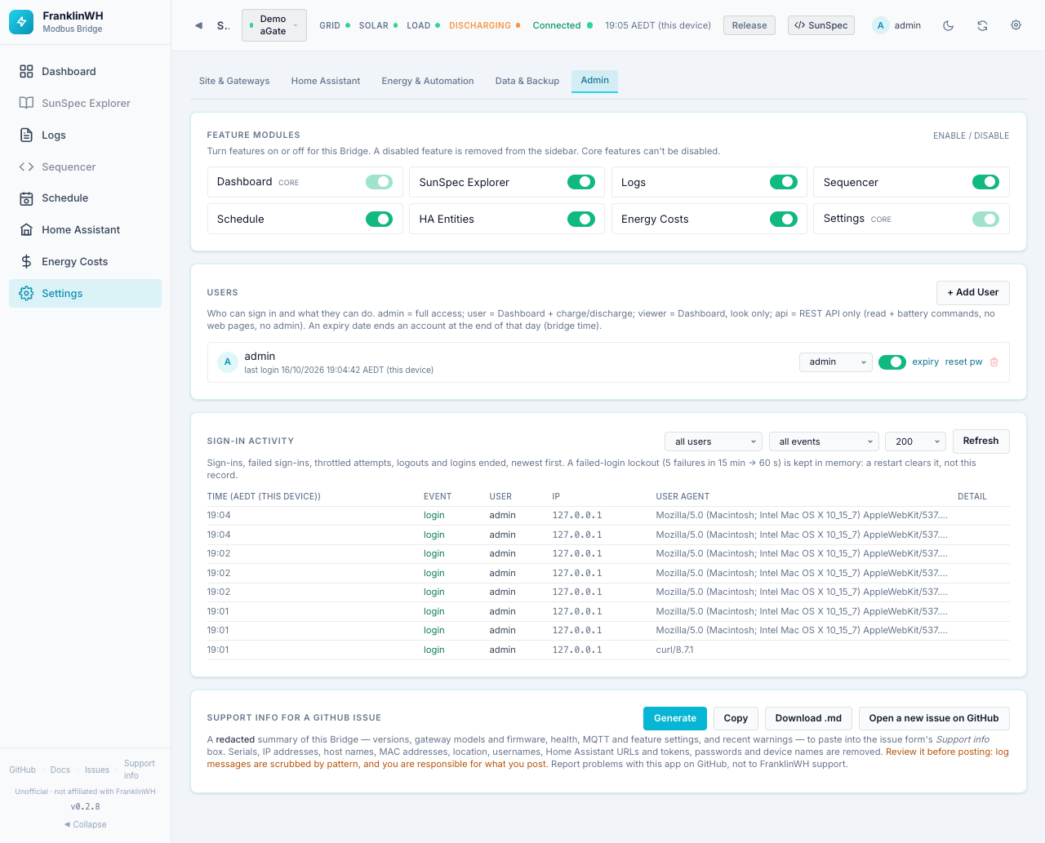Viewport: 1045px width, 843px height.
Task: Toggle the Energy Costs feature module
Action: (784, 219)
